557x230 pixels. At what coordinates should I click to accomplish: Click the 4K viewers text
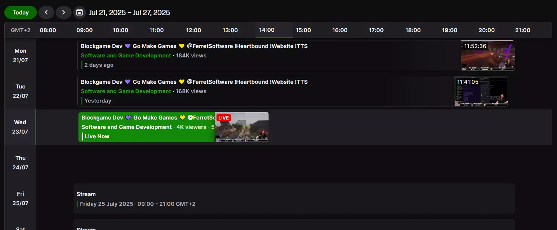(191, 127)
